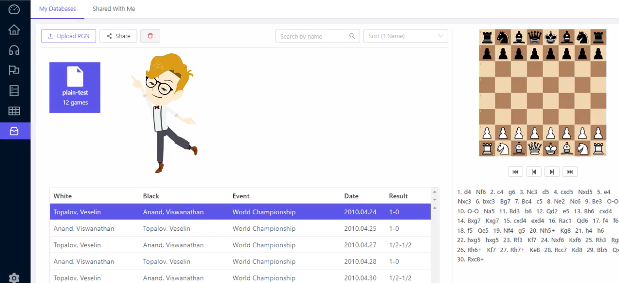
Task: Open the plain-test database tile
Action: (75, 88)
